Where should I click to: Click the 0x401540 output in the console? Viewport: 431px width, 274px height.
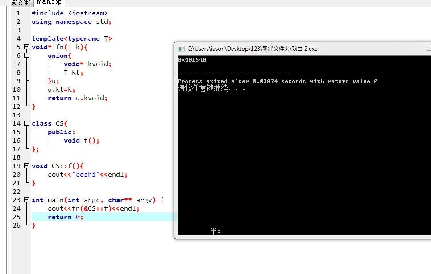192,60
